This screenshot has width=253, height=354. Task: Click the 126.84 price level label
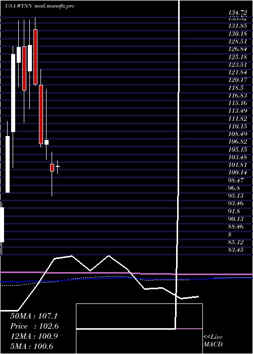pyautogui.click(x=239, y=49)
